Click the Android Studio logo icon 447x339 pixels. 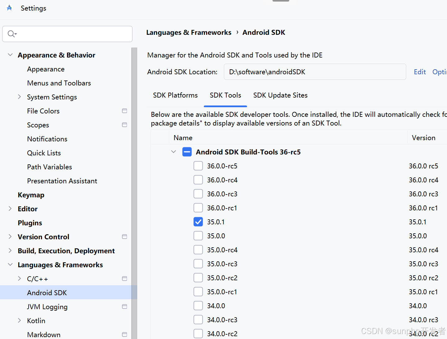[9, 8]
